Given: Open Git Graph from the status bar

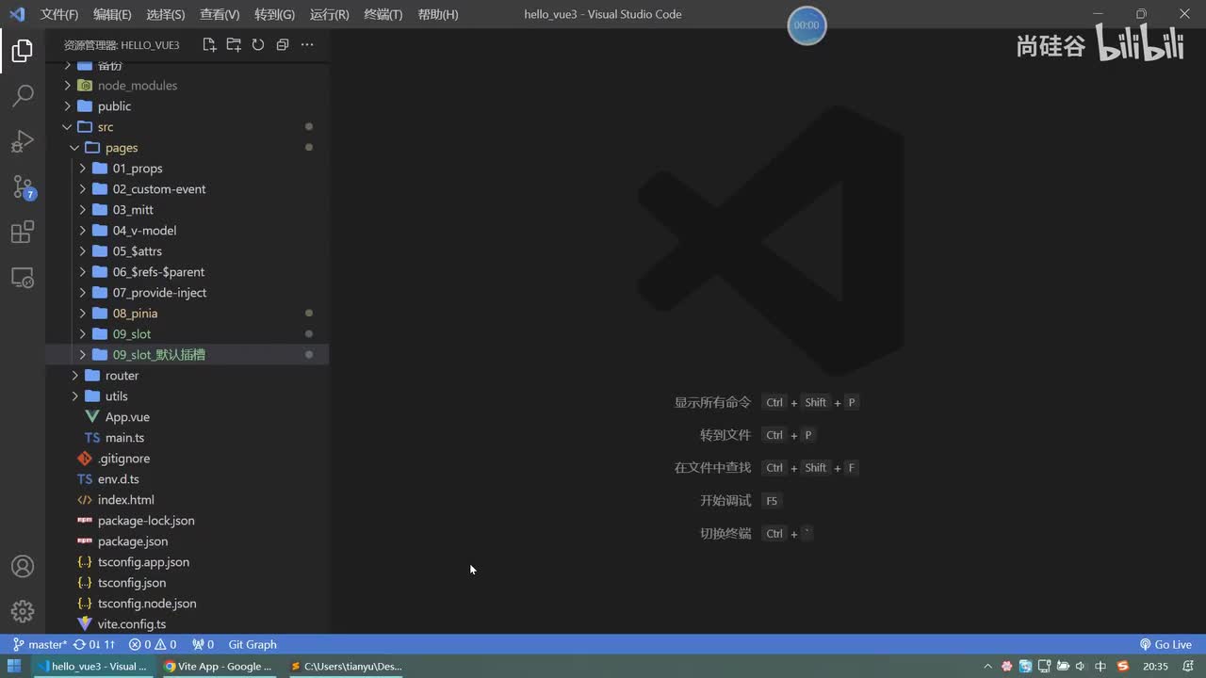Looking at the screenshot, I should (x=253, y=645).
